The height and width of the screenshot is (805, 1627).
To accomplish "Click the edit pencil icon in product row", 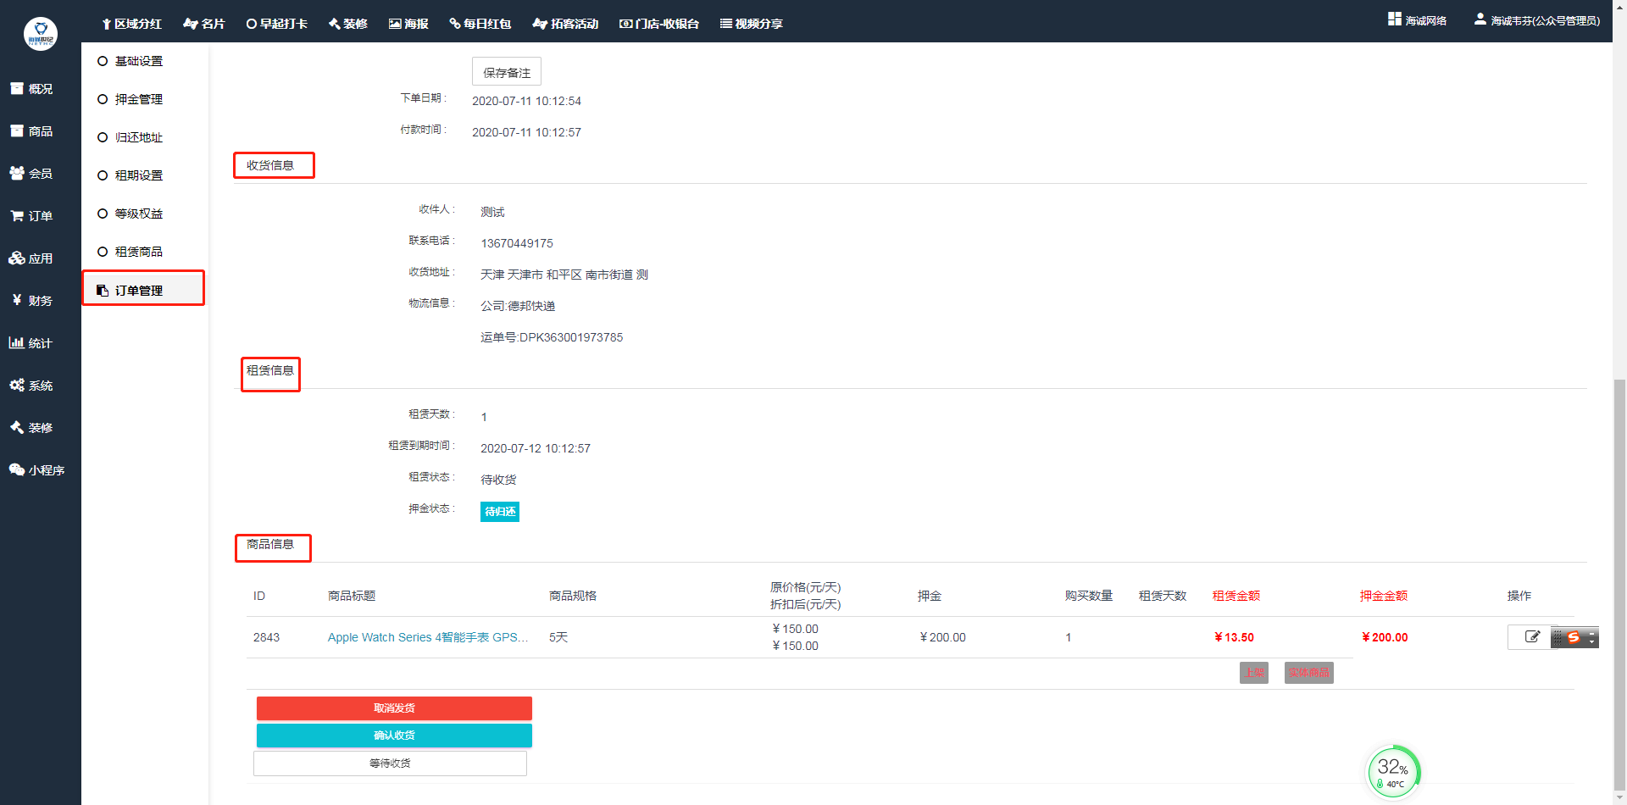I will 1532,636.
